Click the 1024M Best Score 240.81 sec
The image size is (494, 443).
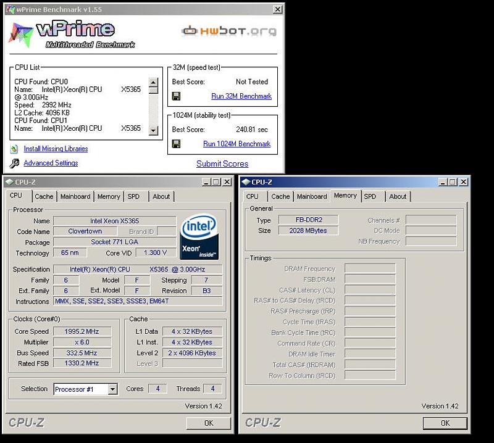252,130
